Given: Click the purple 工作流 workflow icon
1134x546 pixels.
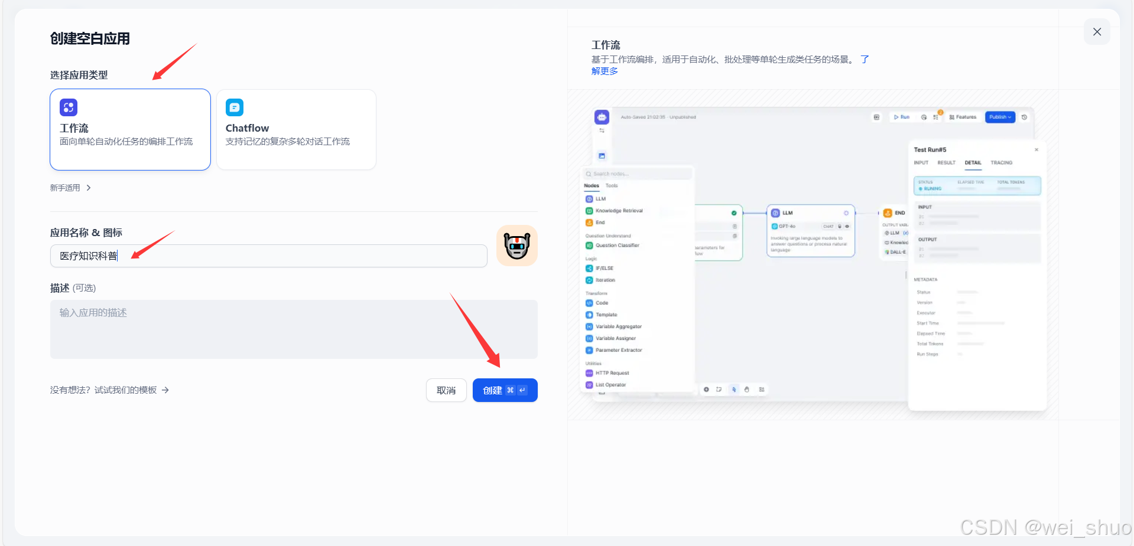Looking at the screenshot, I should click(69, 107).
